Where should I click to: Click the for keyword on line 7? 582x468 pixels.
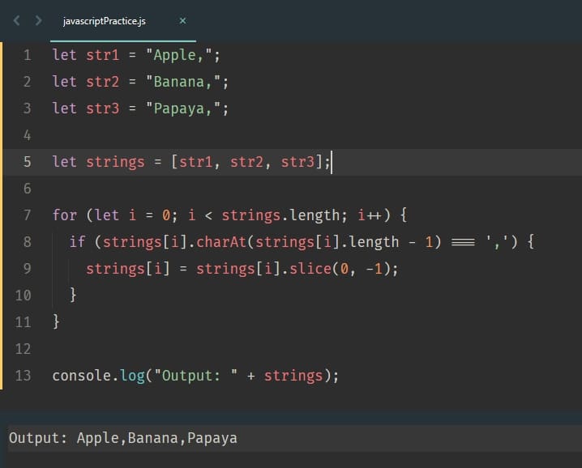pos(65,215)
